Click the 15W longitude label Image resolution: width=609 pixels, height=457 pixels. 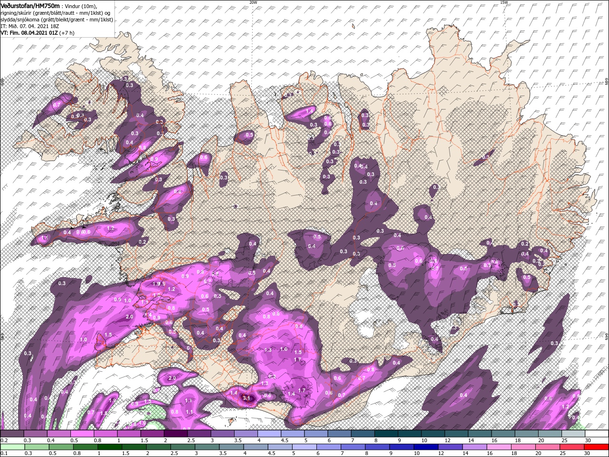[x=504, y=2]
